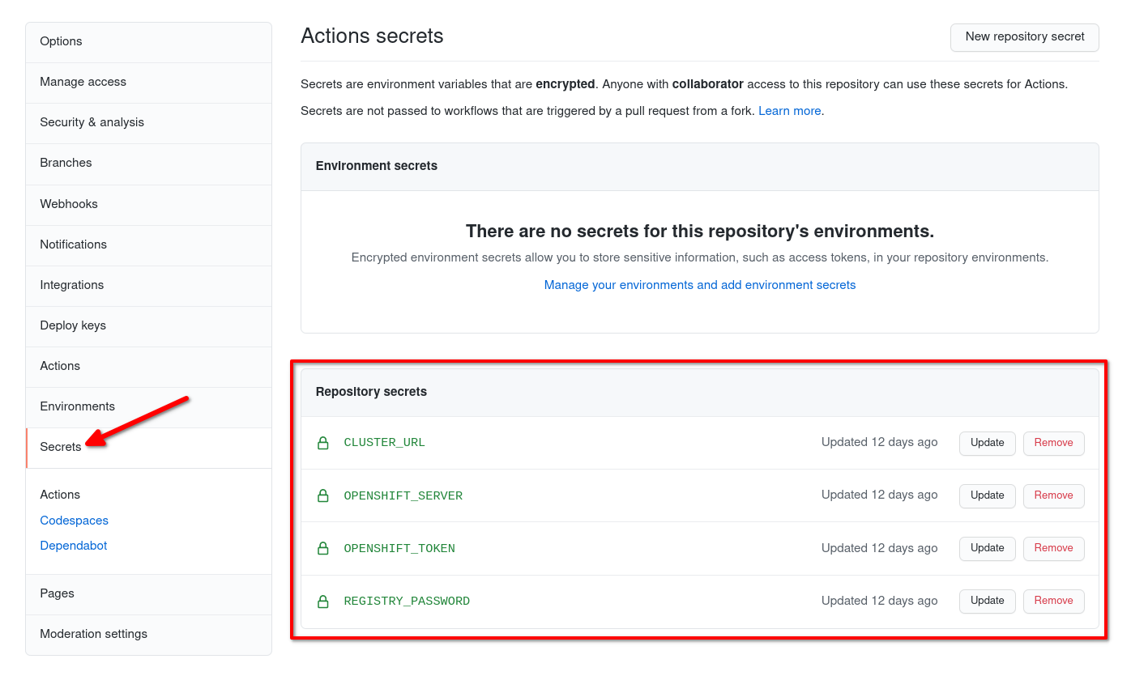This screenshot has width=1131, height=676.
Task: Click the lock icon beside OPENSHIFT_TOKEN
Action: pyautogui.click(x=322, y=548)
